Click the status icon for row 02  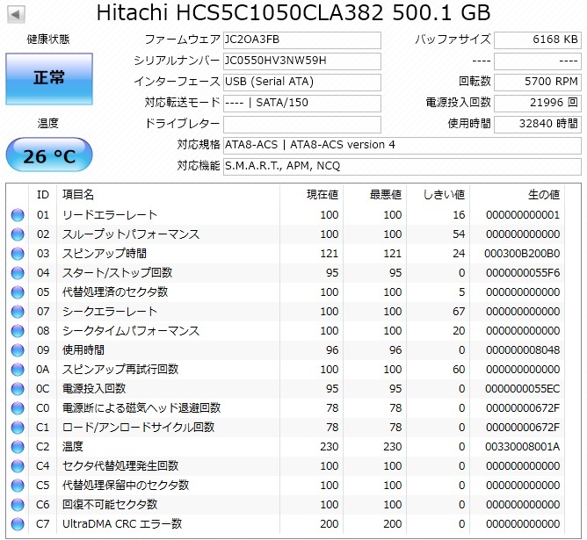[18, 234]
